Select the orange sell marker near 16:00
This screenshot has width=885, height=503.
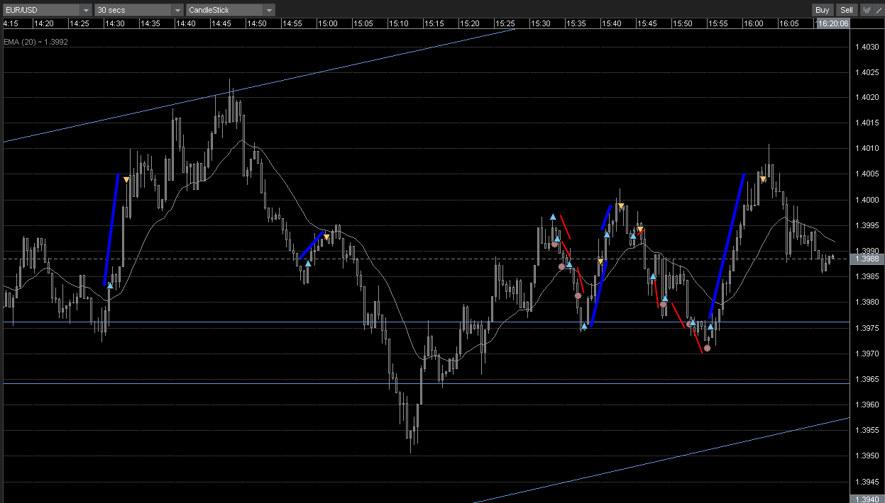point(763,179)
